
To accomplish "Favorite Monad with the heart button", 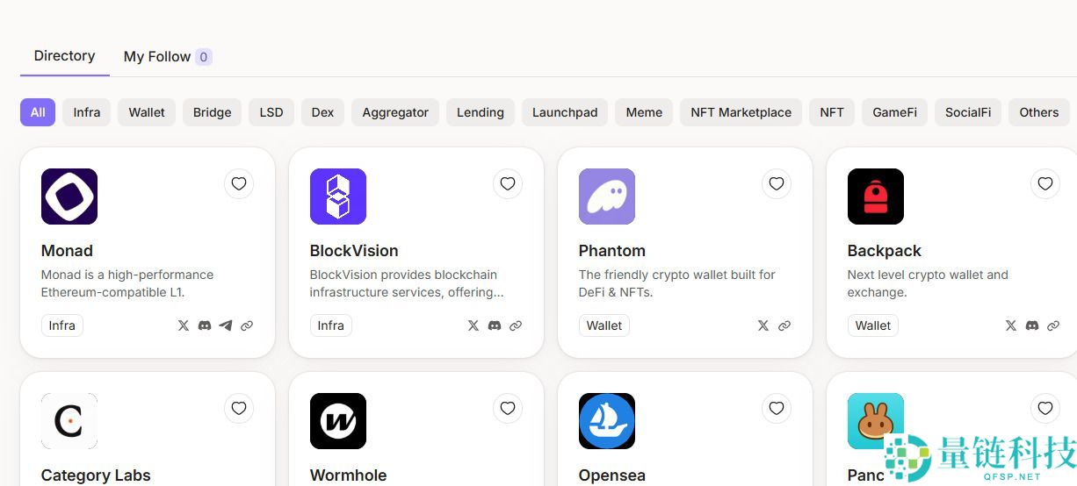I will 239,183.
